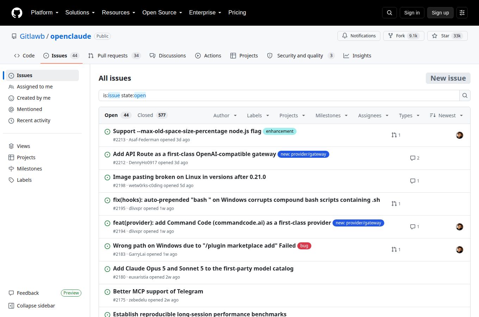
Task: Fork the repository via Fork button
Action: tap(404, 36)
